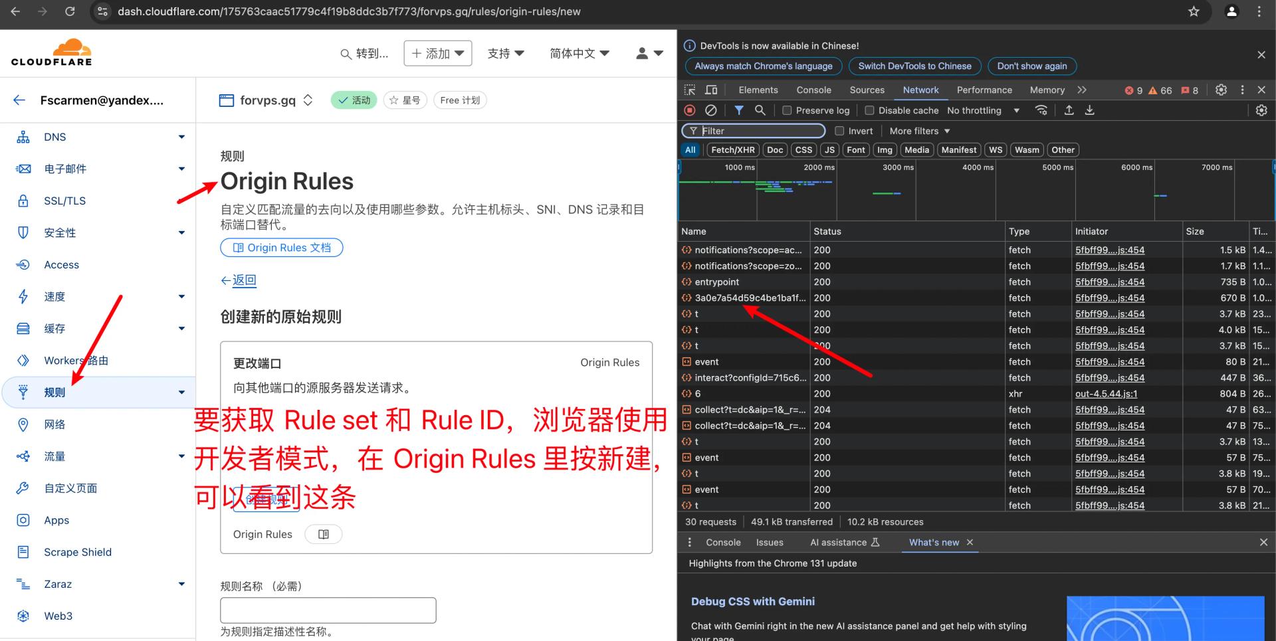Image resolution: width=1276 pixels, height=641 pixels.
Task: Filter requests by JS type
Action: click(x=829, y=150)
